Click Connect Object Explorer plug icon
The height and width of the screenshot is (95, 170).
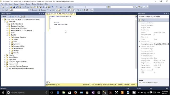click(10, 16)
